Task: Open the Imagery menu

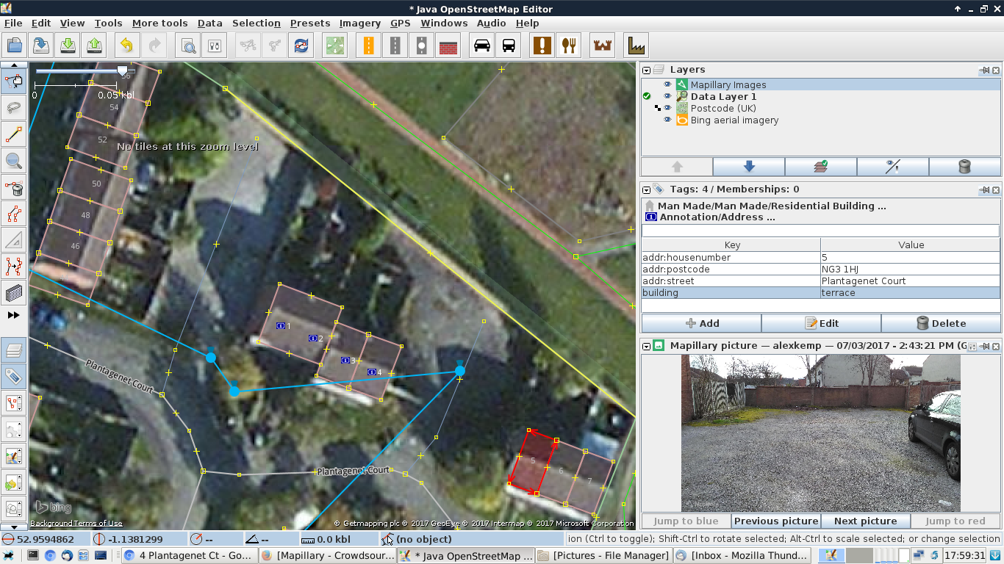Action: click(359, 23)
